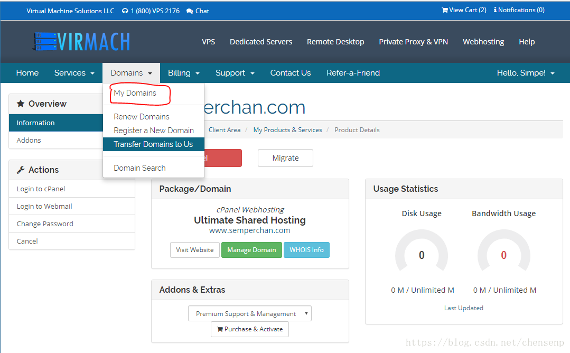This screenshot has height=353, width=570.
Task: Click the shopping cart icon in View Cart
Action: tap(445, 10)
